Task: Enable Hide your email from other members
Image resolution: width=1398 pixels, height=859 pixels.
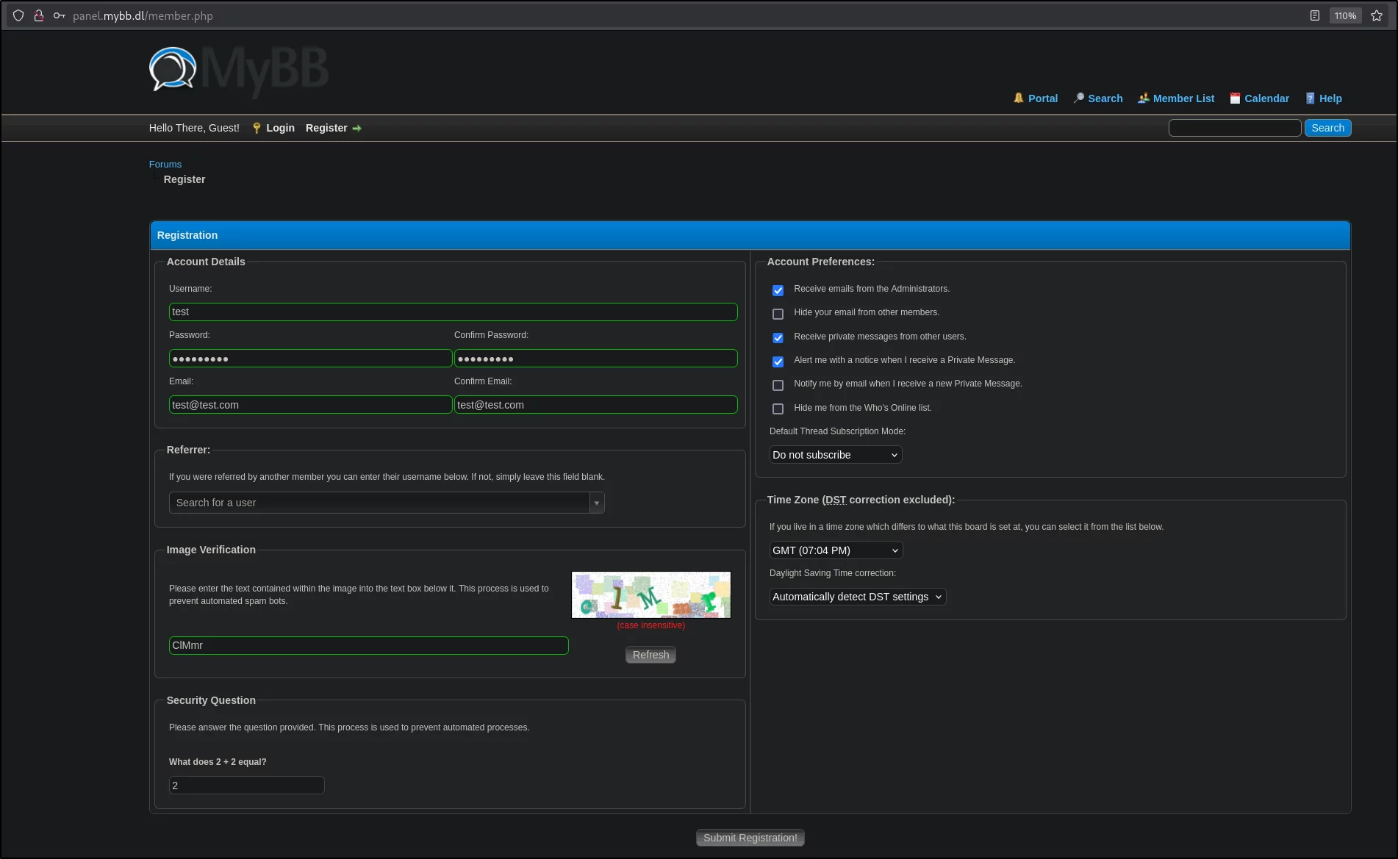Action: (x=778, y=314)
